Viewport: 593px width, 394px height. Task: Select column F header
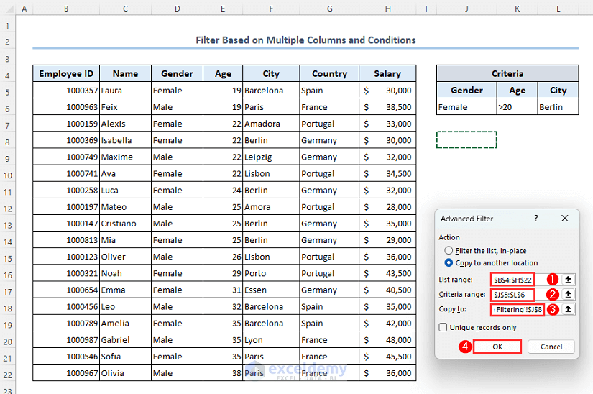tap(271, 9)
